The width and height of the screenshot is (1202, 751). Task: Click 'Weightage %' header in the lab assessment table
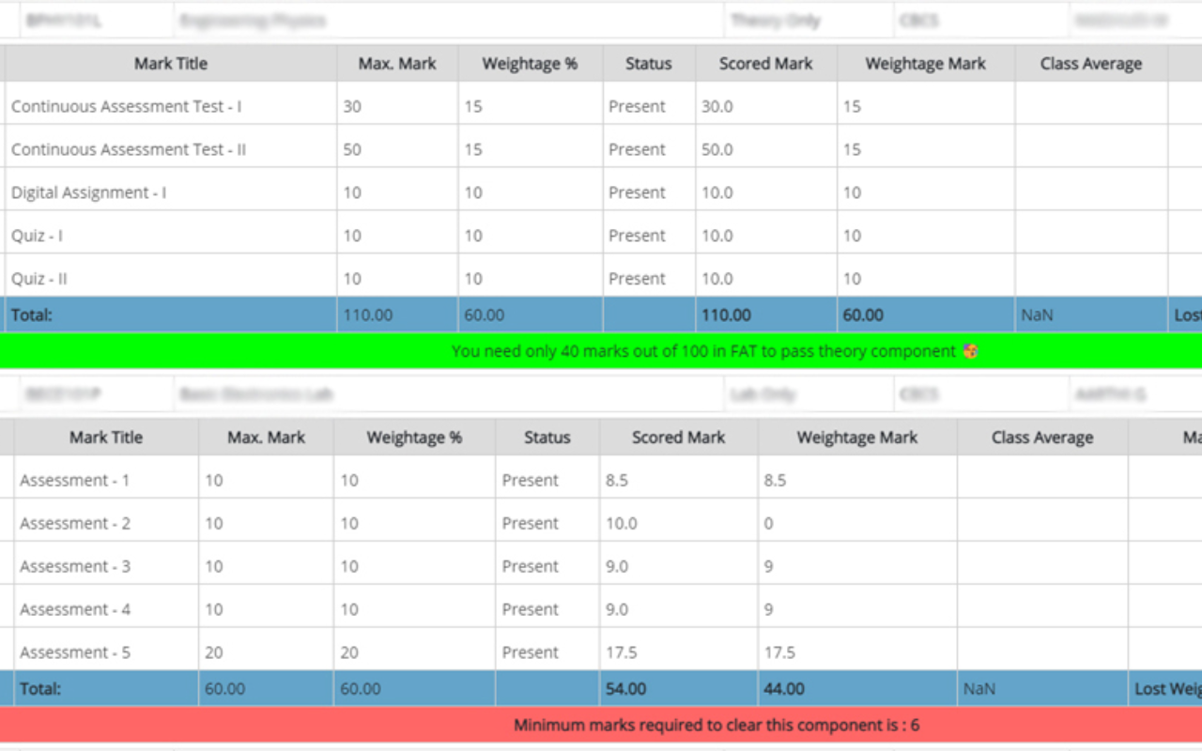tap(414, 437)
